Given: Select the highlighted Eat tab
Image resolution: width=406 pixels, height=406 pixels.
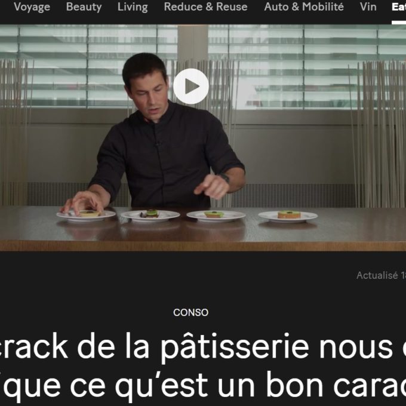Looking at the screenshot, I should 399,7.
